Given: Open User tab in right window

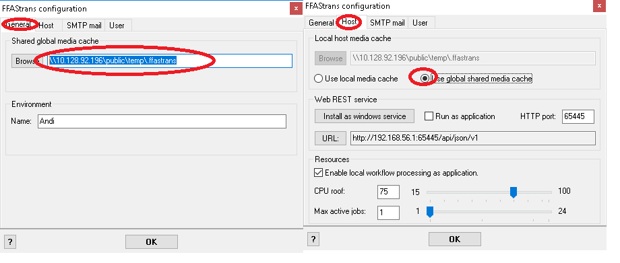Looking at the screenshot, I should (x=420, y=23).
